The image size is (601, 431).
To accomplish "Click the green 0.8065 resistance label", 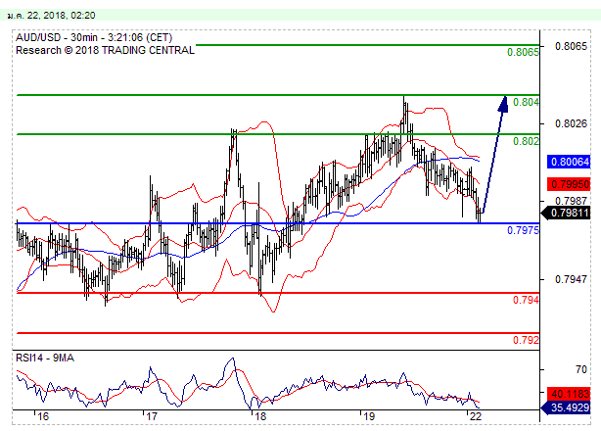I will (x=523, y=52).
